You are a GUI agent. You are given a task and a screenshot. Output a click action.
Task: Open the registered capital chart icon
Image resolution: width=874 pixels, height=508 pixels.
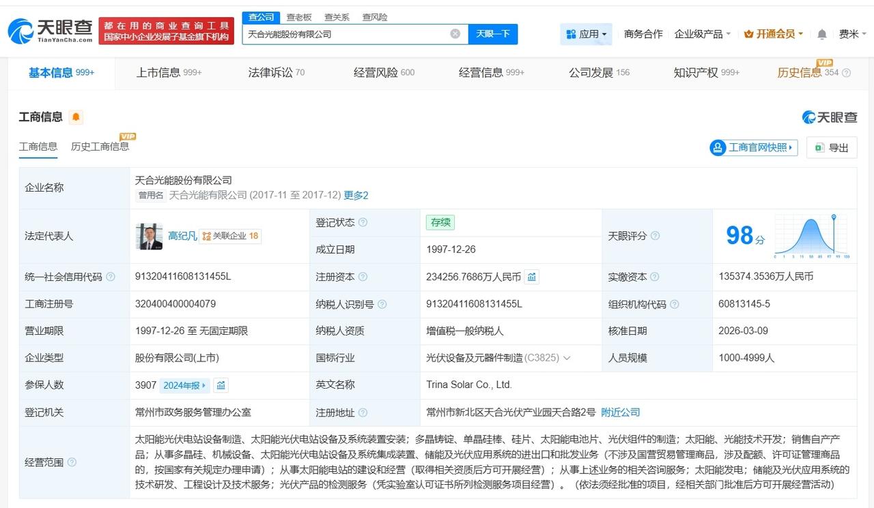532,277
